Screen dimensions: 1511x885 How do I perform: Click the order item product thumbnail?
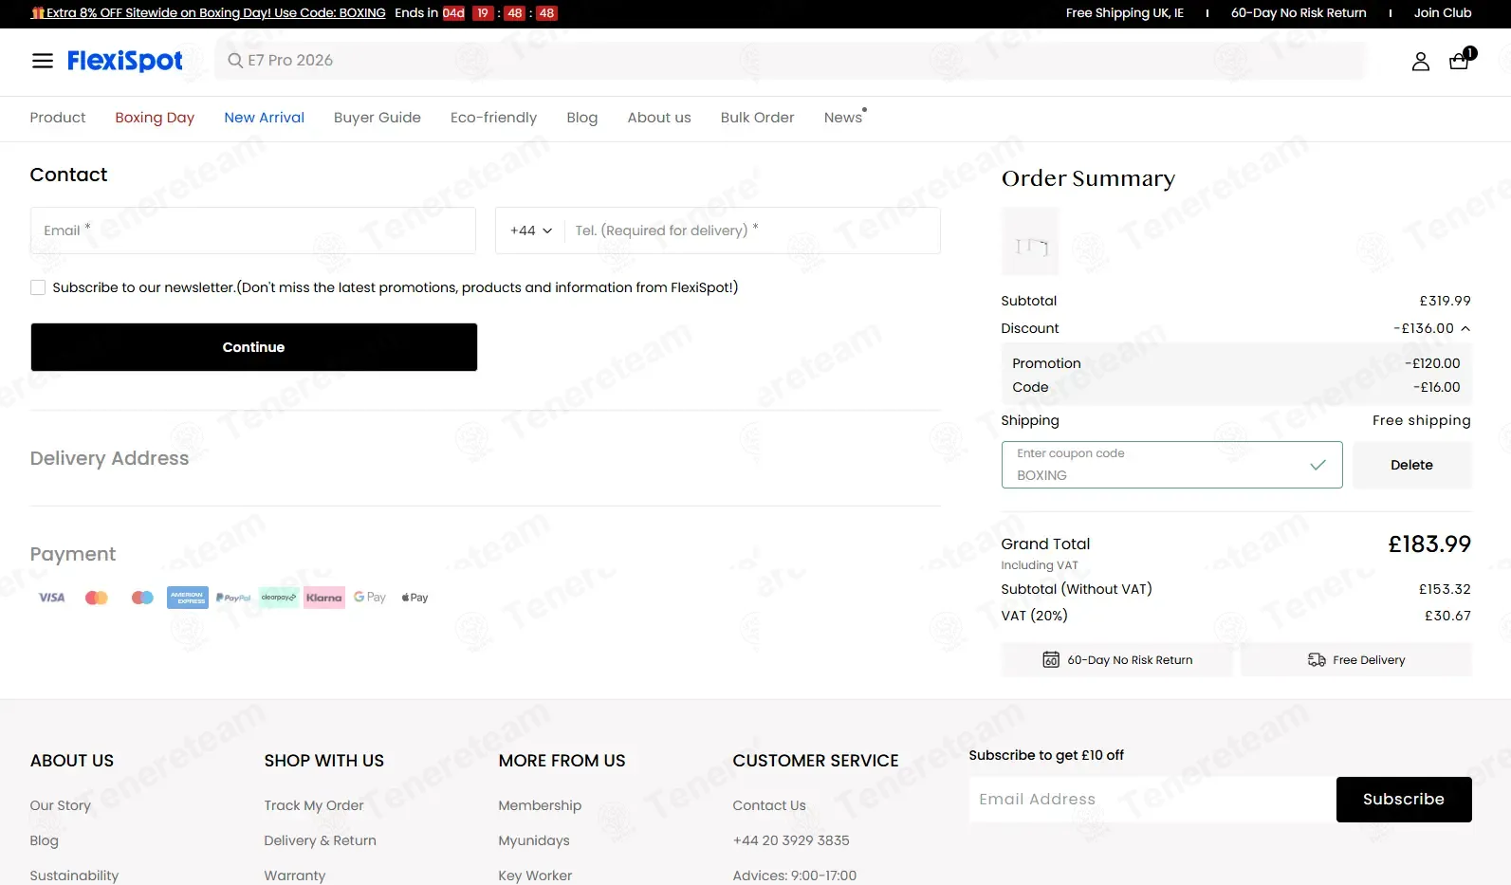point(1030,242)
